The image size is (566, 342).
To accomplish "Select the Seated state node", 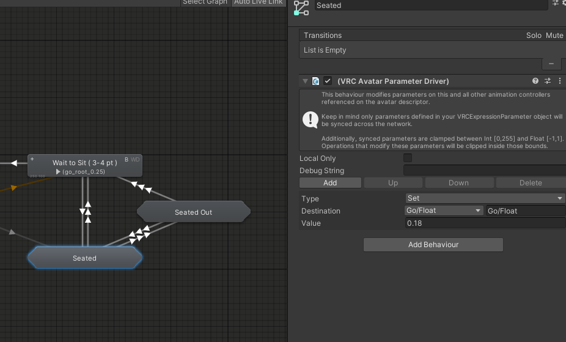I will (85, 258).
